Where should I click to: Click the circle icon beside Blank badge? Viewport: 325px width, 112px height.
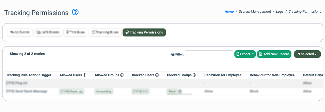click(x=180, y=91)
